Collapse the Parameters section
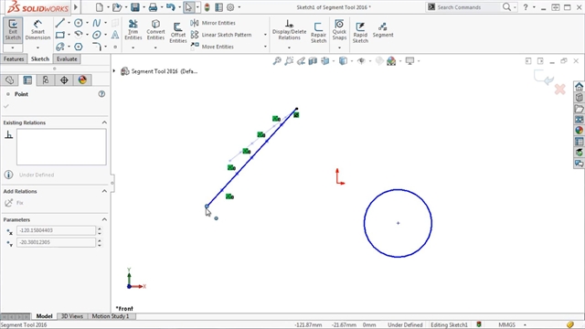 click(x=104, y=219)
